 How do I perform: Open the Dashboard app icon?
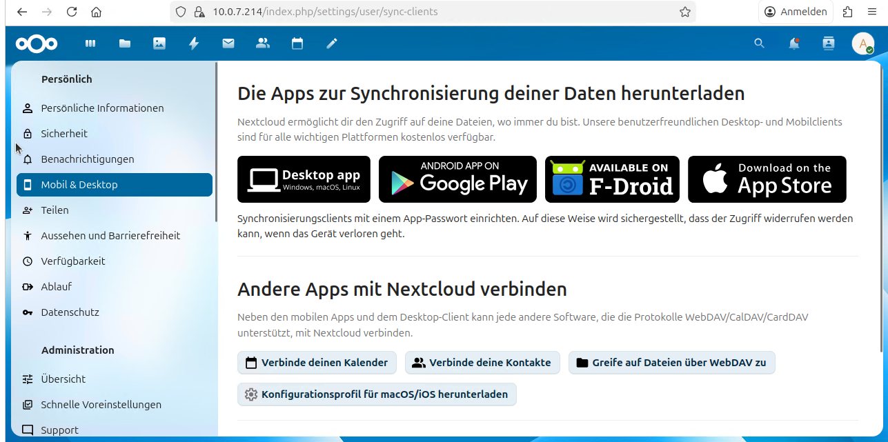(x=90, y=43)
